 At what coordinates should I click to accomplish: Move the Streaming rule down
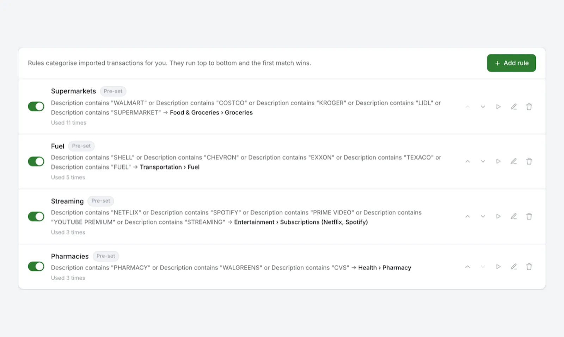tap(483, 216)
